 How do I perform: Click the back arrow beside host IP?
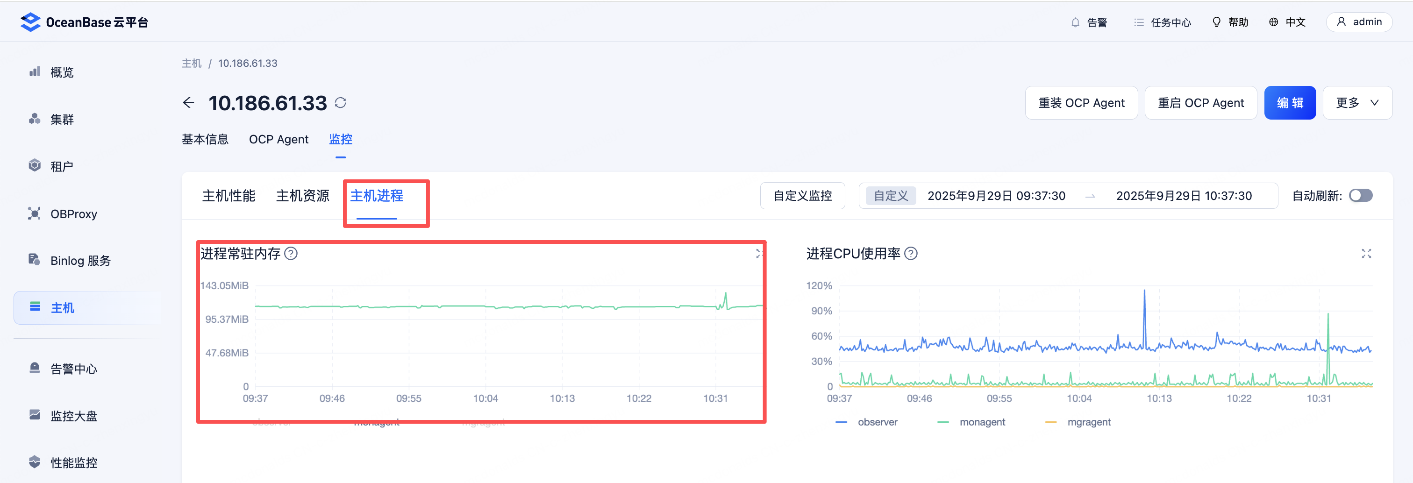point(188,102)
